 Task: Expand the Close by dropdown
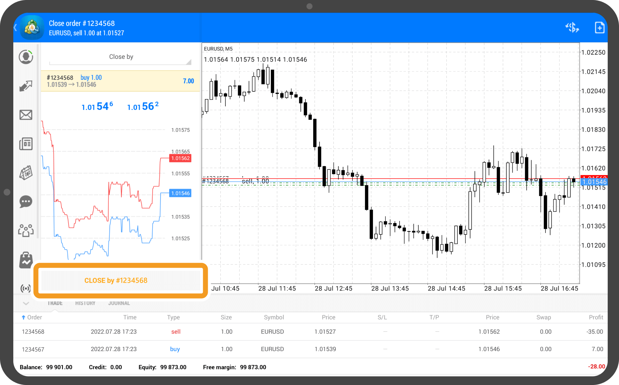(x=121, y=57)
